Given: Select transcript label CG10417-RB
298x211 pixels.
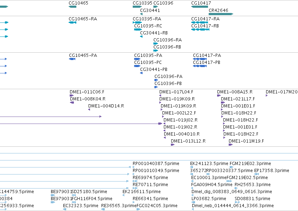Looking at the screenshot, I should click(205, 26).
